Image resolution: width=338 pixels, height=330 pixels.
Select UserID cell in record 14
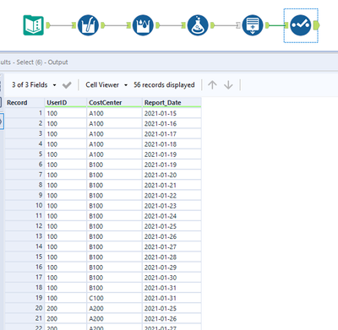[x=65, y=246]
